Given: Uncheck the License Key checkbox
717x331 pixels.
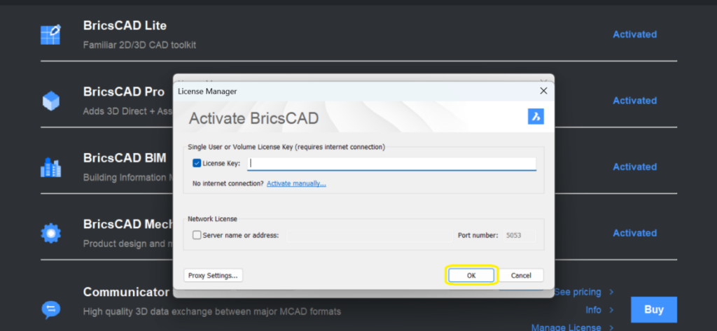Looking at the screenshot, I should 197,163.
